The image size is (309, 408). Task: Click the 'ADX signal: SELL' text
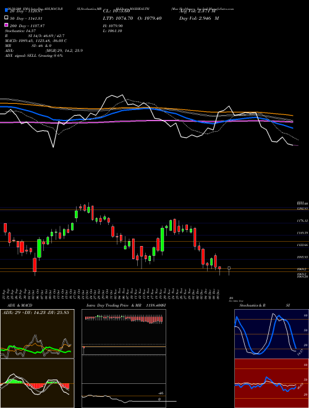(x=21, y=56)
